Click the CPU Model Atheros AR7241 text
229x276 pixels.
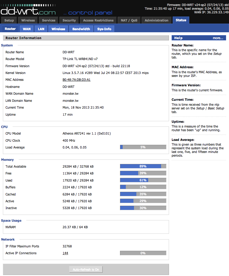87,134
